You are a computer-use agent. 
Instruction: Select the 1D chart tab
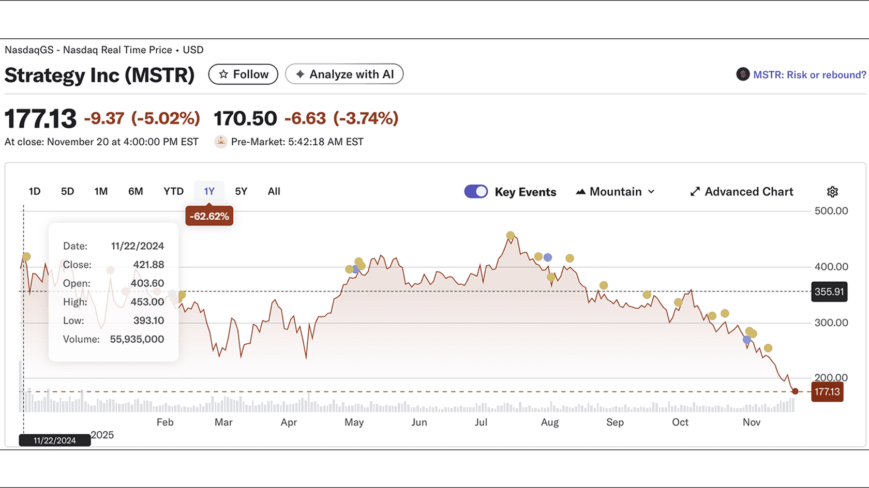tap(34, 191)
